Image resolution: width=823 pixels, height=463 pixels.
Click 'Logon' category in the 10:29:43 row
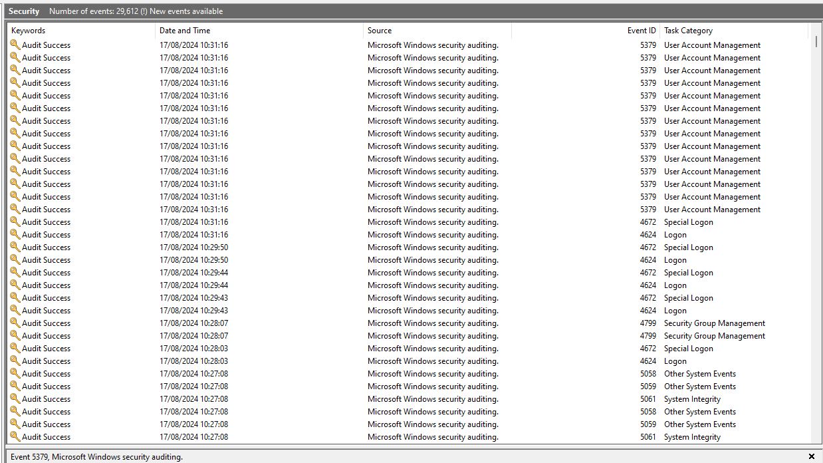[x=675, y=311]
